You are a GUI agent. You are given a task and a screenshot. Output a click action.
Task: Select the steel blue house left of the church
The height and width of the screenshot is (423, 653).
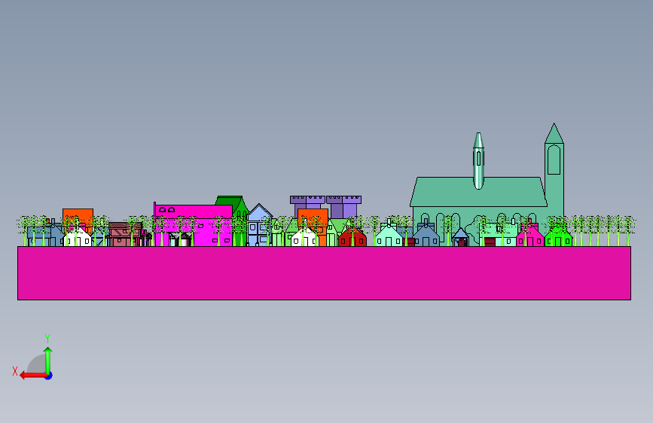(426, 236)
